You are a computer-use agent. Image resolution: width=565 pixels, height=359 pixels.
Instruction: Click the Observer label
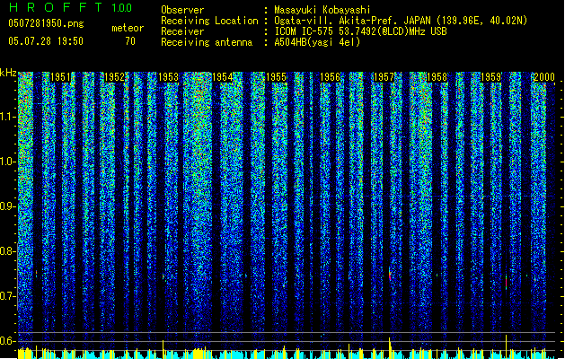point(182,10)
